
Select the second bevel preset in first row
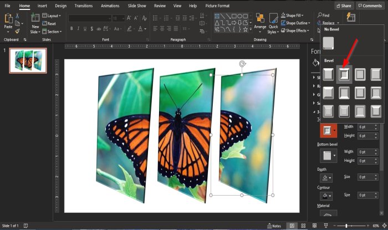[344, 74]
